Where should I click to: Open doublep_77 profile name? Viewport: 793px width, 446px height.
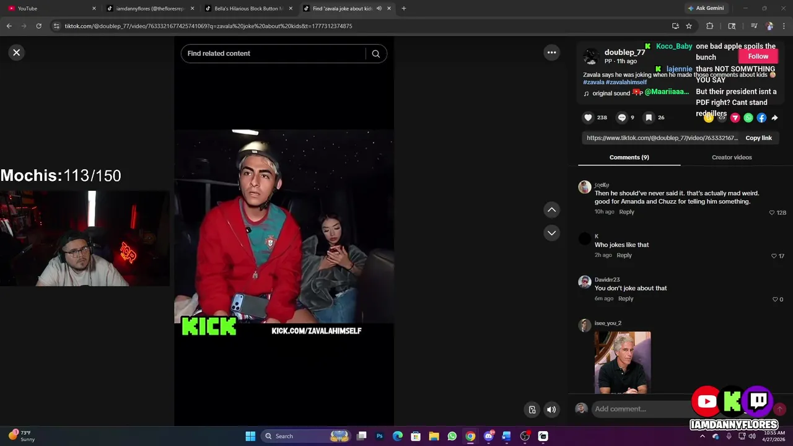[x=624, y=52]
